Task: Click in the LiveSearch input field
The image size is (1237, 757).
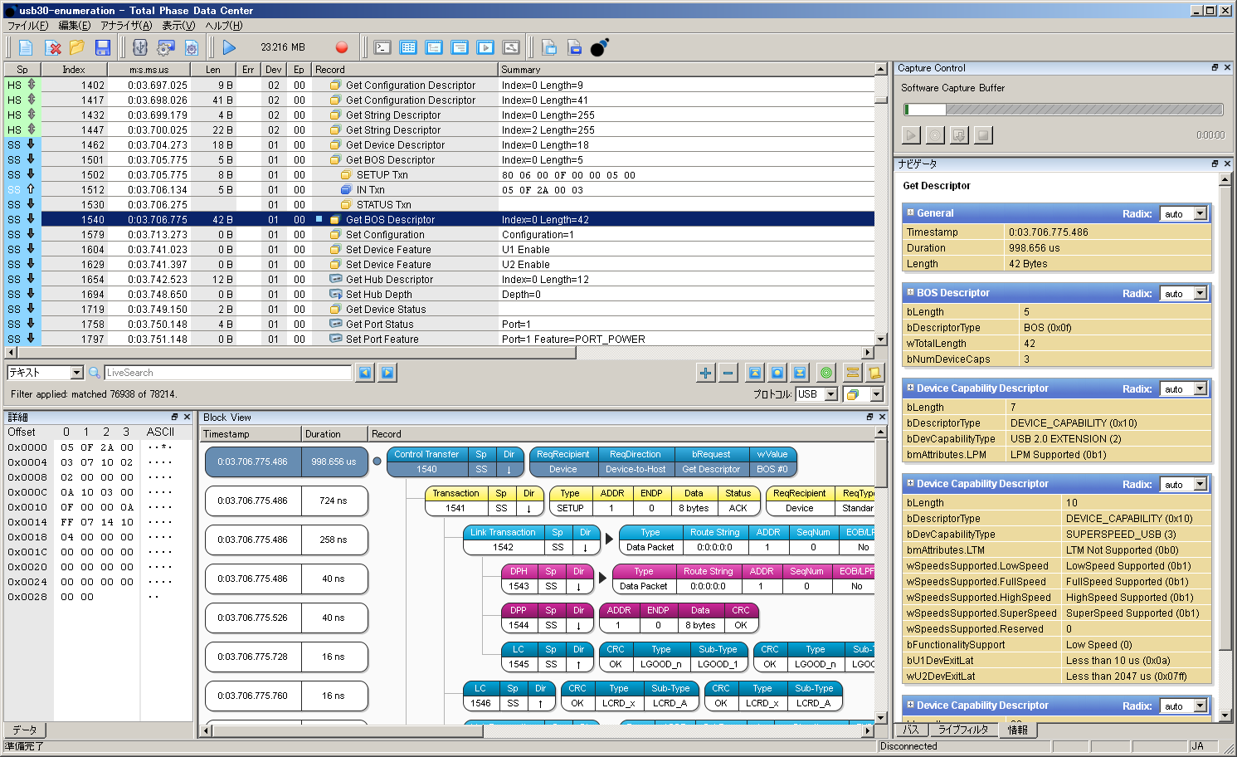Action: (x=227, y=373)
